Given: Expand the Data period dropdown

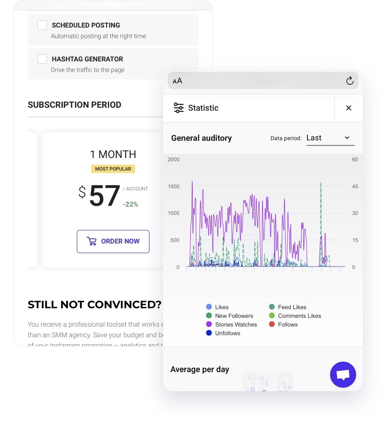Looking at the screenshot, I should point(330,138).
